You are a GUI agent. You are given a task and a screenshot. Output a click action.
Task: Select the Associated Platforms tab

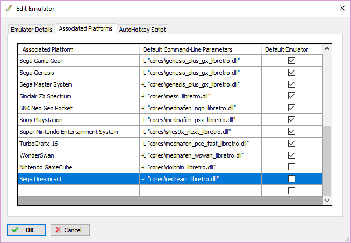[86, 28]
